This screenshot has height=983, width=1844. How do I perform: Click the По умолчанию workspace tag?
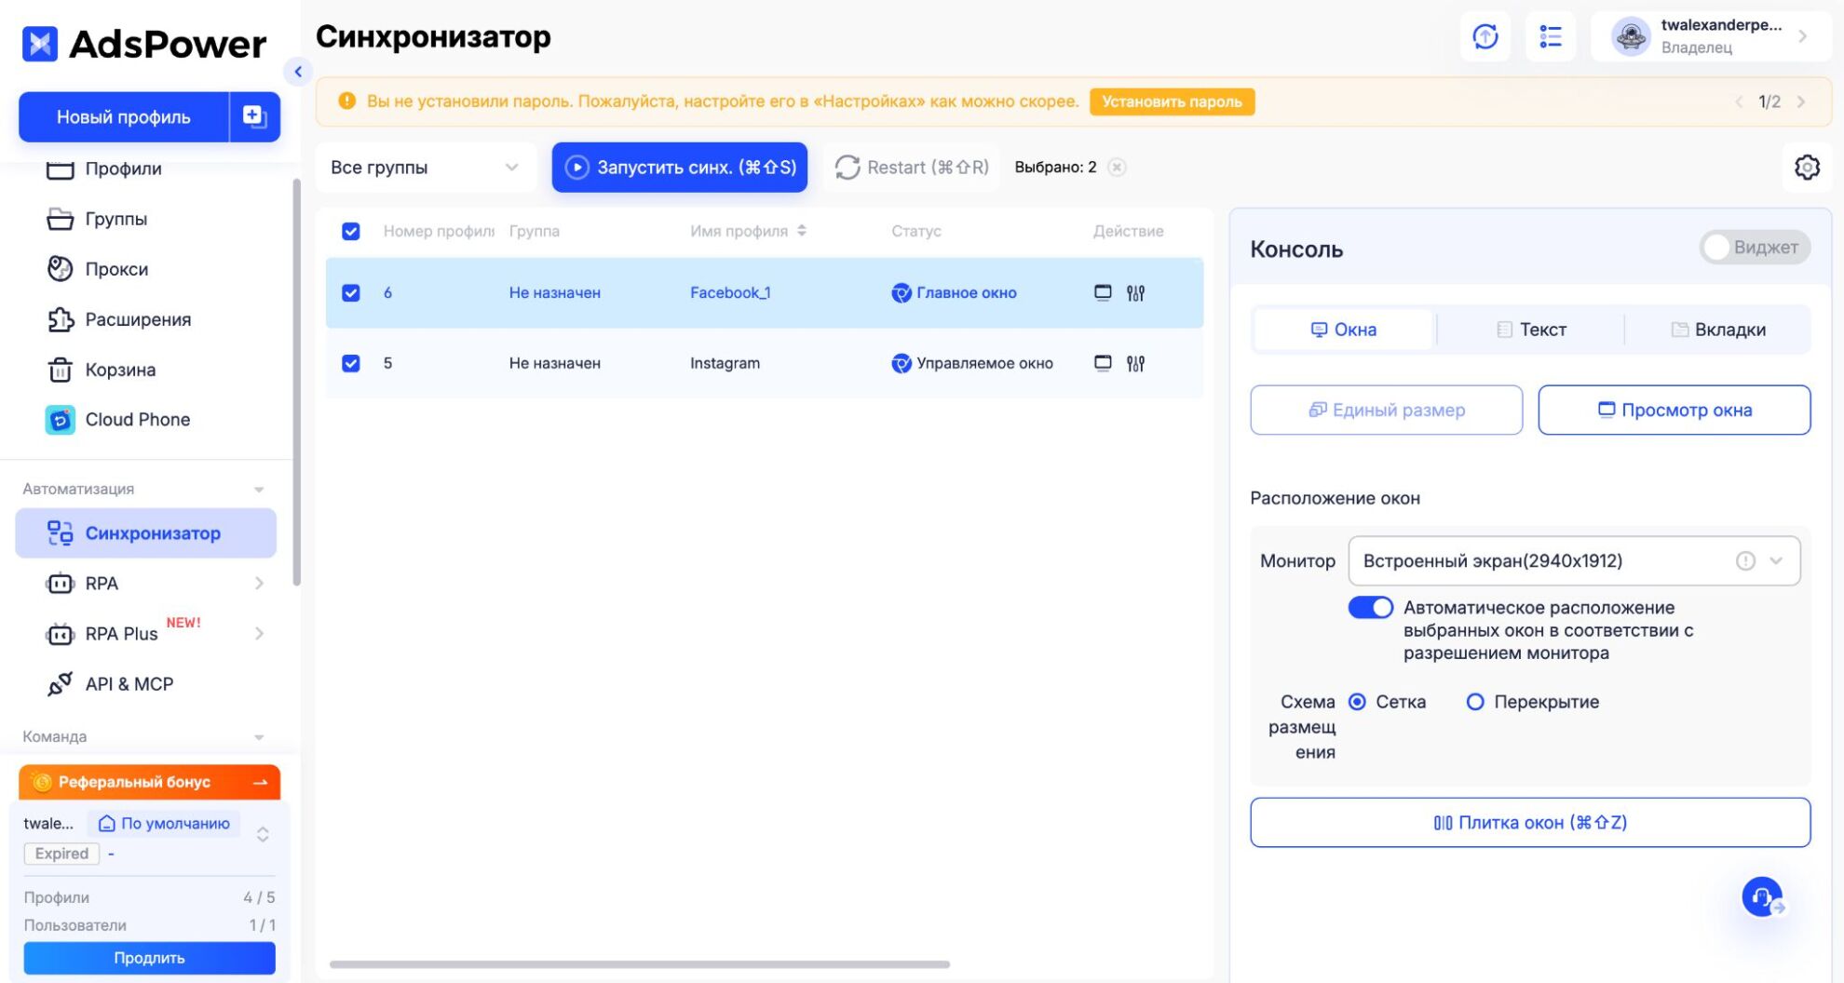click(x=164, y=823)
